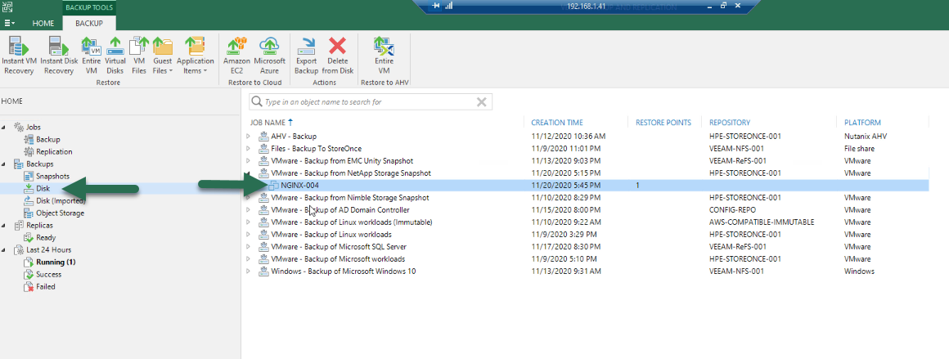949x359 pixels.
Task: Click Nutanix AHV platform cell
Action: pos(866,137)
